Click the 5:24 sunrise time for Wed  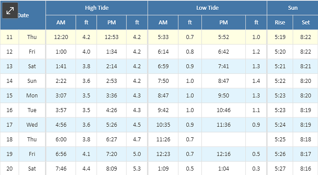click(x=280, y=125)
